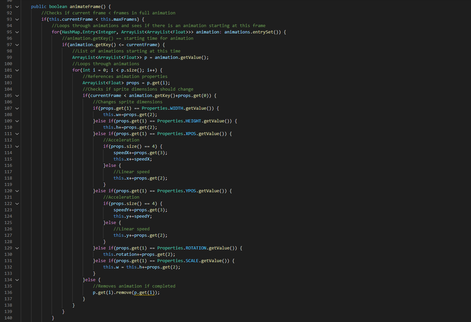Image resolution: width=471 pixels, height=322 pixels.
Task: Click on this.rotation+=props.get(2) line
Action: click(x=139, y=254)
